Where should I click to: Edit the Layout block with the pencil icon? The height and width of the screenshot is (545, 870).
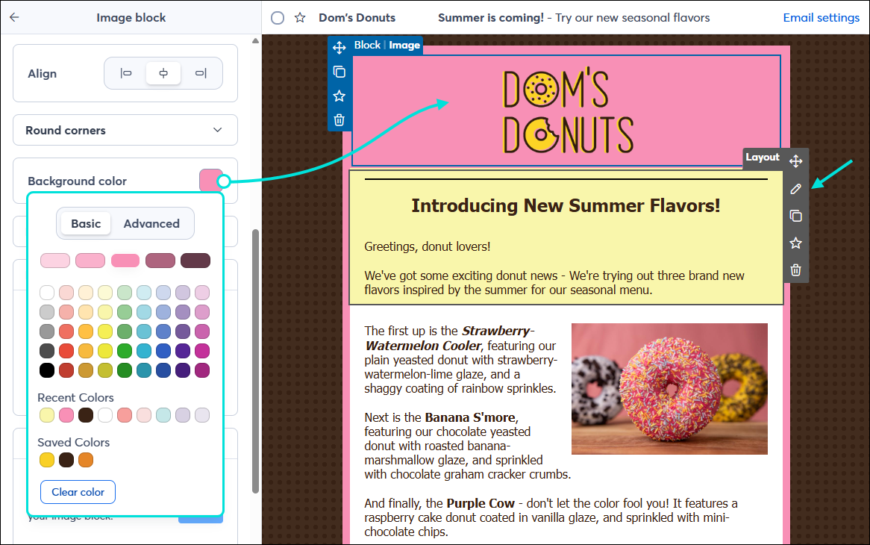(795, 188)
